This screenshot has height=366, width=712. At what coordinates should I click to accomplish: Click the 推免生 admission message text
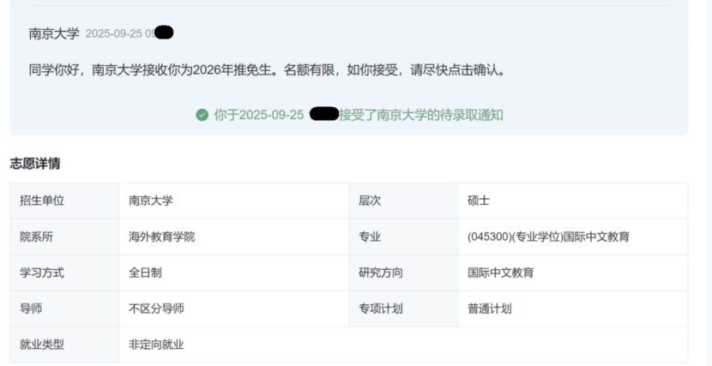pyautogui.click(x=267, y=69)
